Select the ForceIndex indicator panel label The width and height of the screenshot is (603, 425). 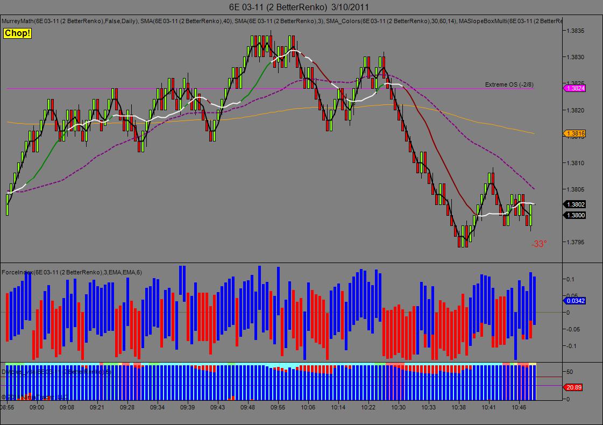[x=72, y=272]
